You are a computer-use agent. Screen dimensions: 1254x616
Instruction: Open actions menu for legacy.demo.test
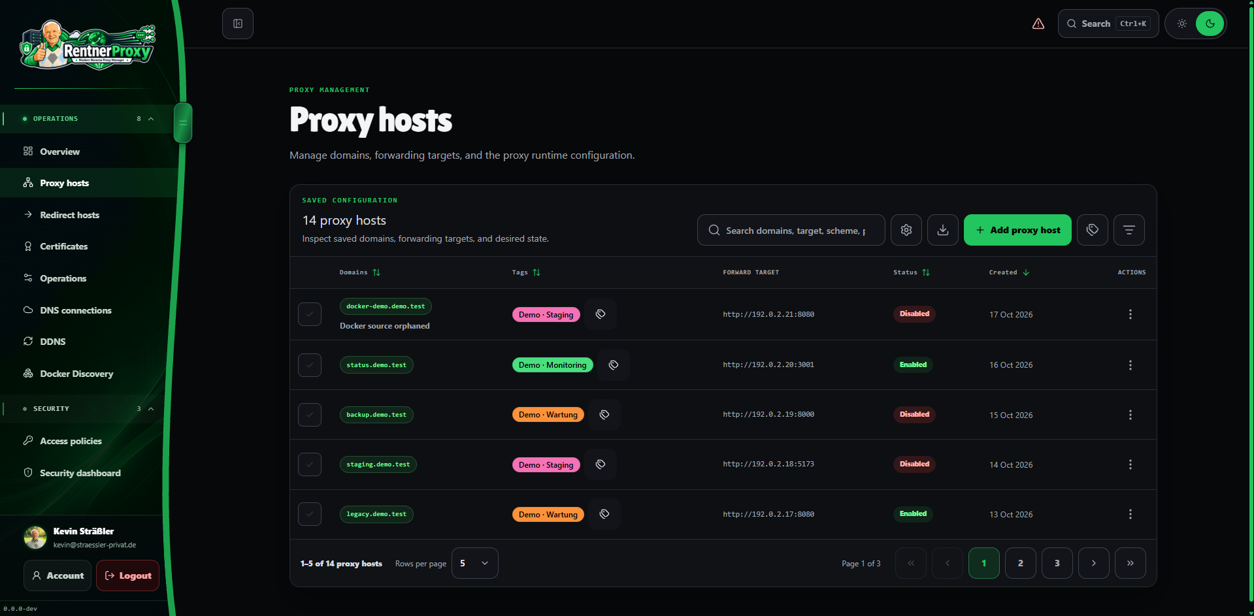pos(1130,514)
